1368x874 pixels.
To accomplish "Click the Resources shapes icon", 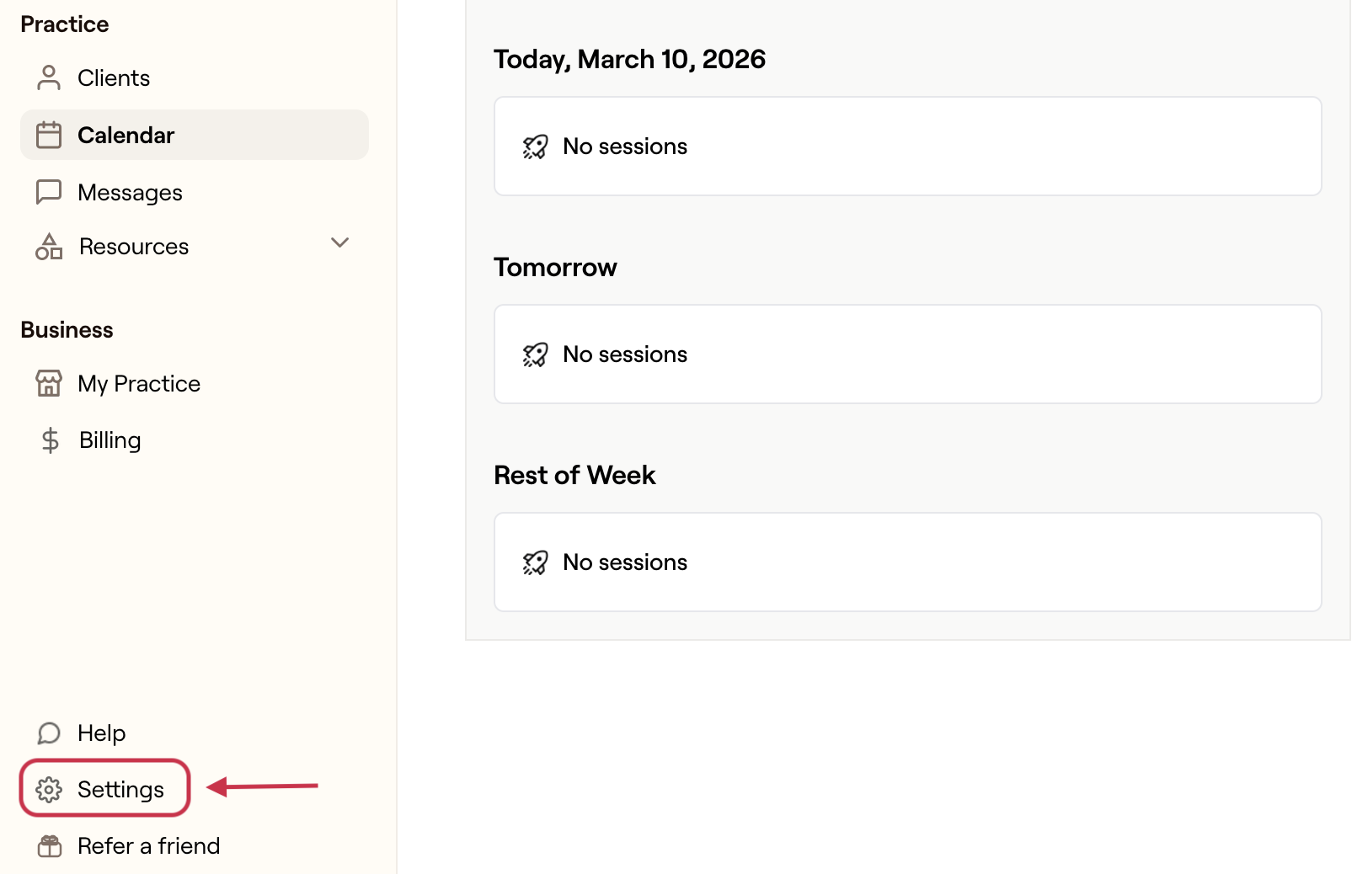I will [x=49, y=247].
